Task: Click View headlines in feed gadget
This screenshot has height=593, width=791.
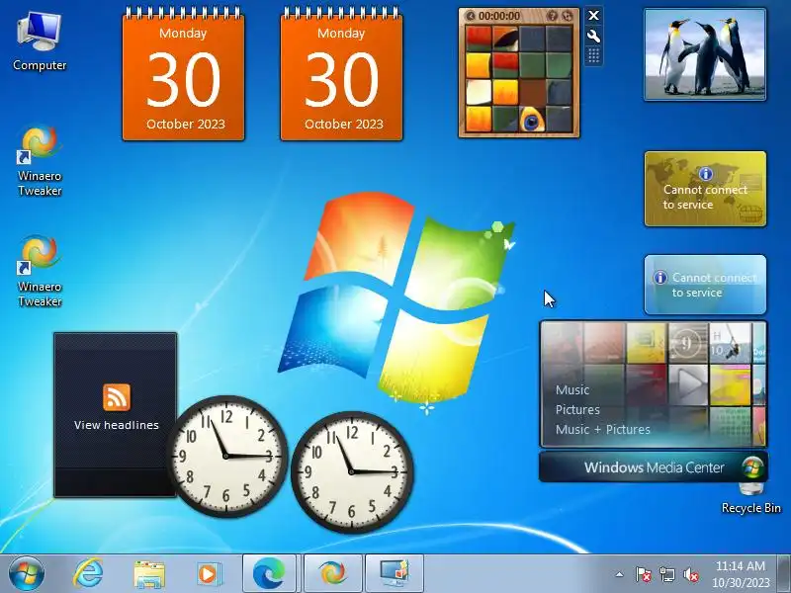Action: [117, 425]
